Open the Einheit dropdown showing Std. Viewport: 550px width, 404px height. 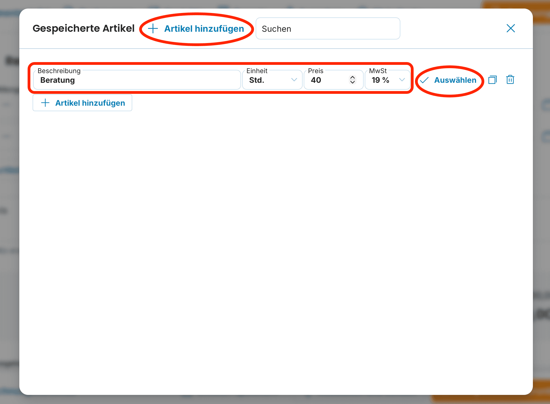(272, 80)
